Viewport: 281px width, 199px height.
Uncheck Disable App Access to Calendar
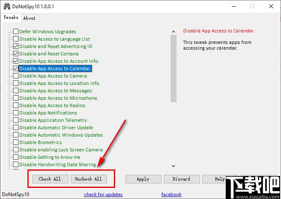click(x=16, y=69)
